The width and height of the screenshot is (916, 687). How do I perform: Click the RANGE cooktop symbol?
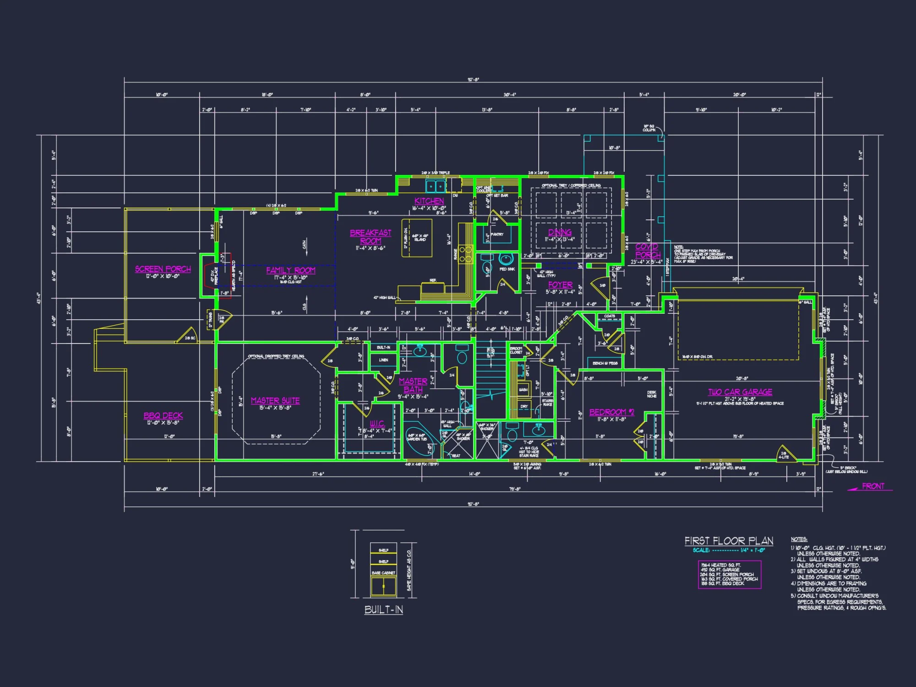click(x=465, y=255)
